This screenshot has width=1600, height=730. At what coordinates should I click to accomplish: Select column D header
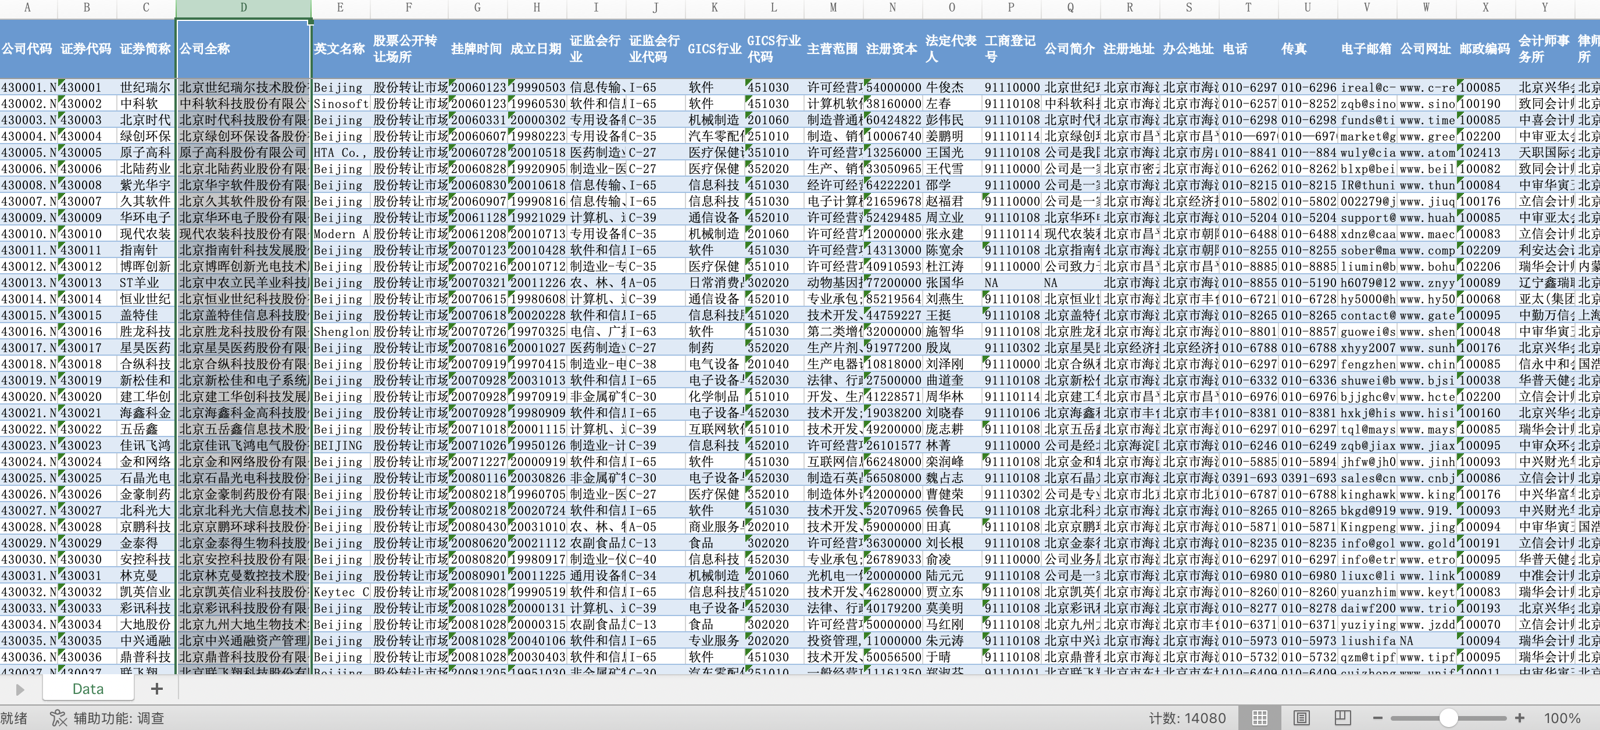tap(243, 8)
